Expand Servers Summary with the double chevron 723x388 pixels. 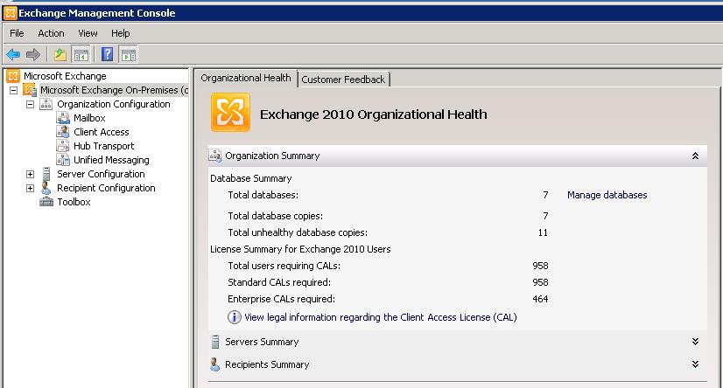[695, 342]
